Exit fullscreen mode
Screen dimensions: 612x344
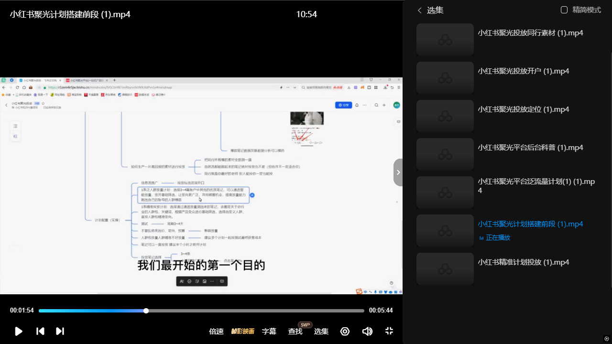coord(389,331)
